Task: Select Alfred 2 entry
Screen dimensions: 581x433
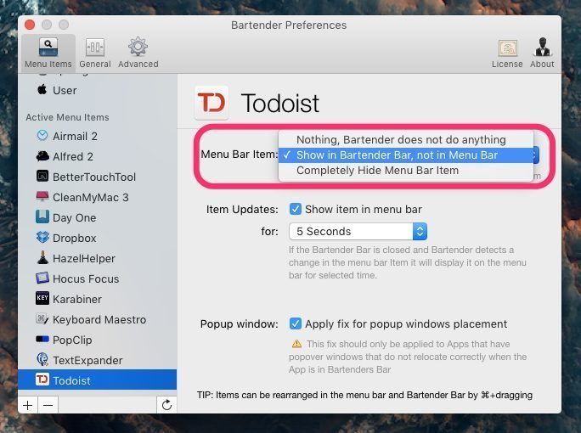Action: click(97, 156)
